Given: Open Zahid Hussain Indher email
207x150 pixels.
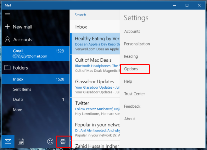Looking at the screenshot, I should coord(95,144).
